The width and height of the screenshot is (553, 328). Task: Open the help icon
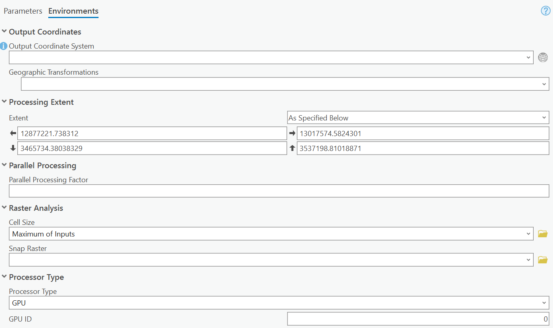pyautogui.click(x=545, y=11)
